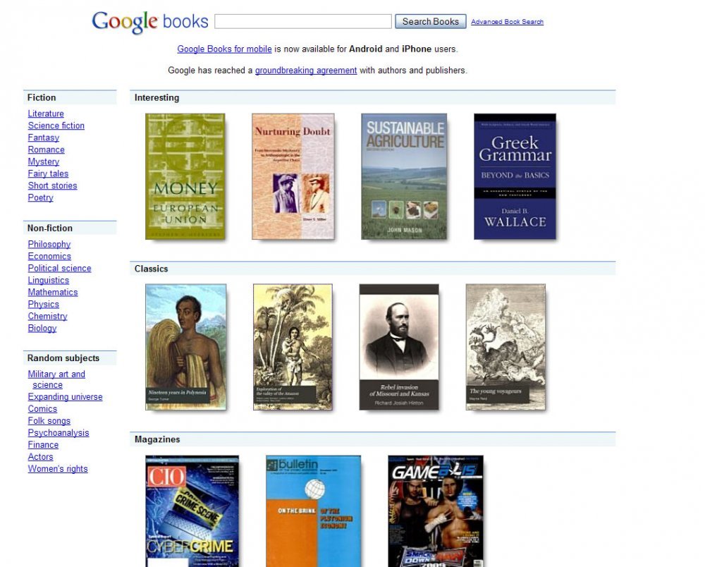The image size is (705, 567).
Task: Focus the book search text field
Action: click(x=303, y=22)
